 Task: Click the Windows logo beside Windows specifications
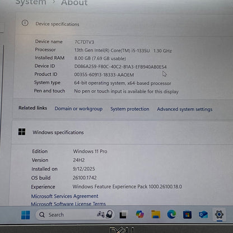pos(22,132)
